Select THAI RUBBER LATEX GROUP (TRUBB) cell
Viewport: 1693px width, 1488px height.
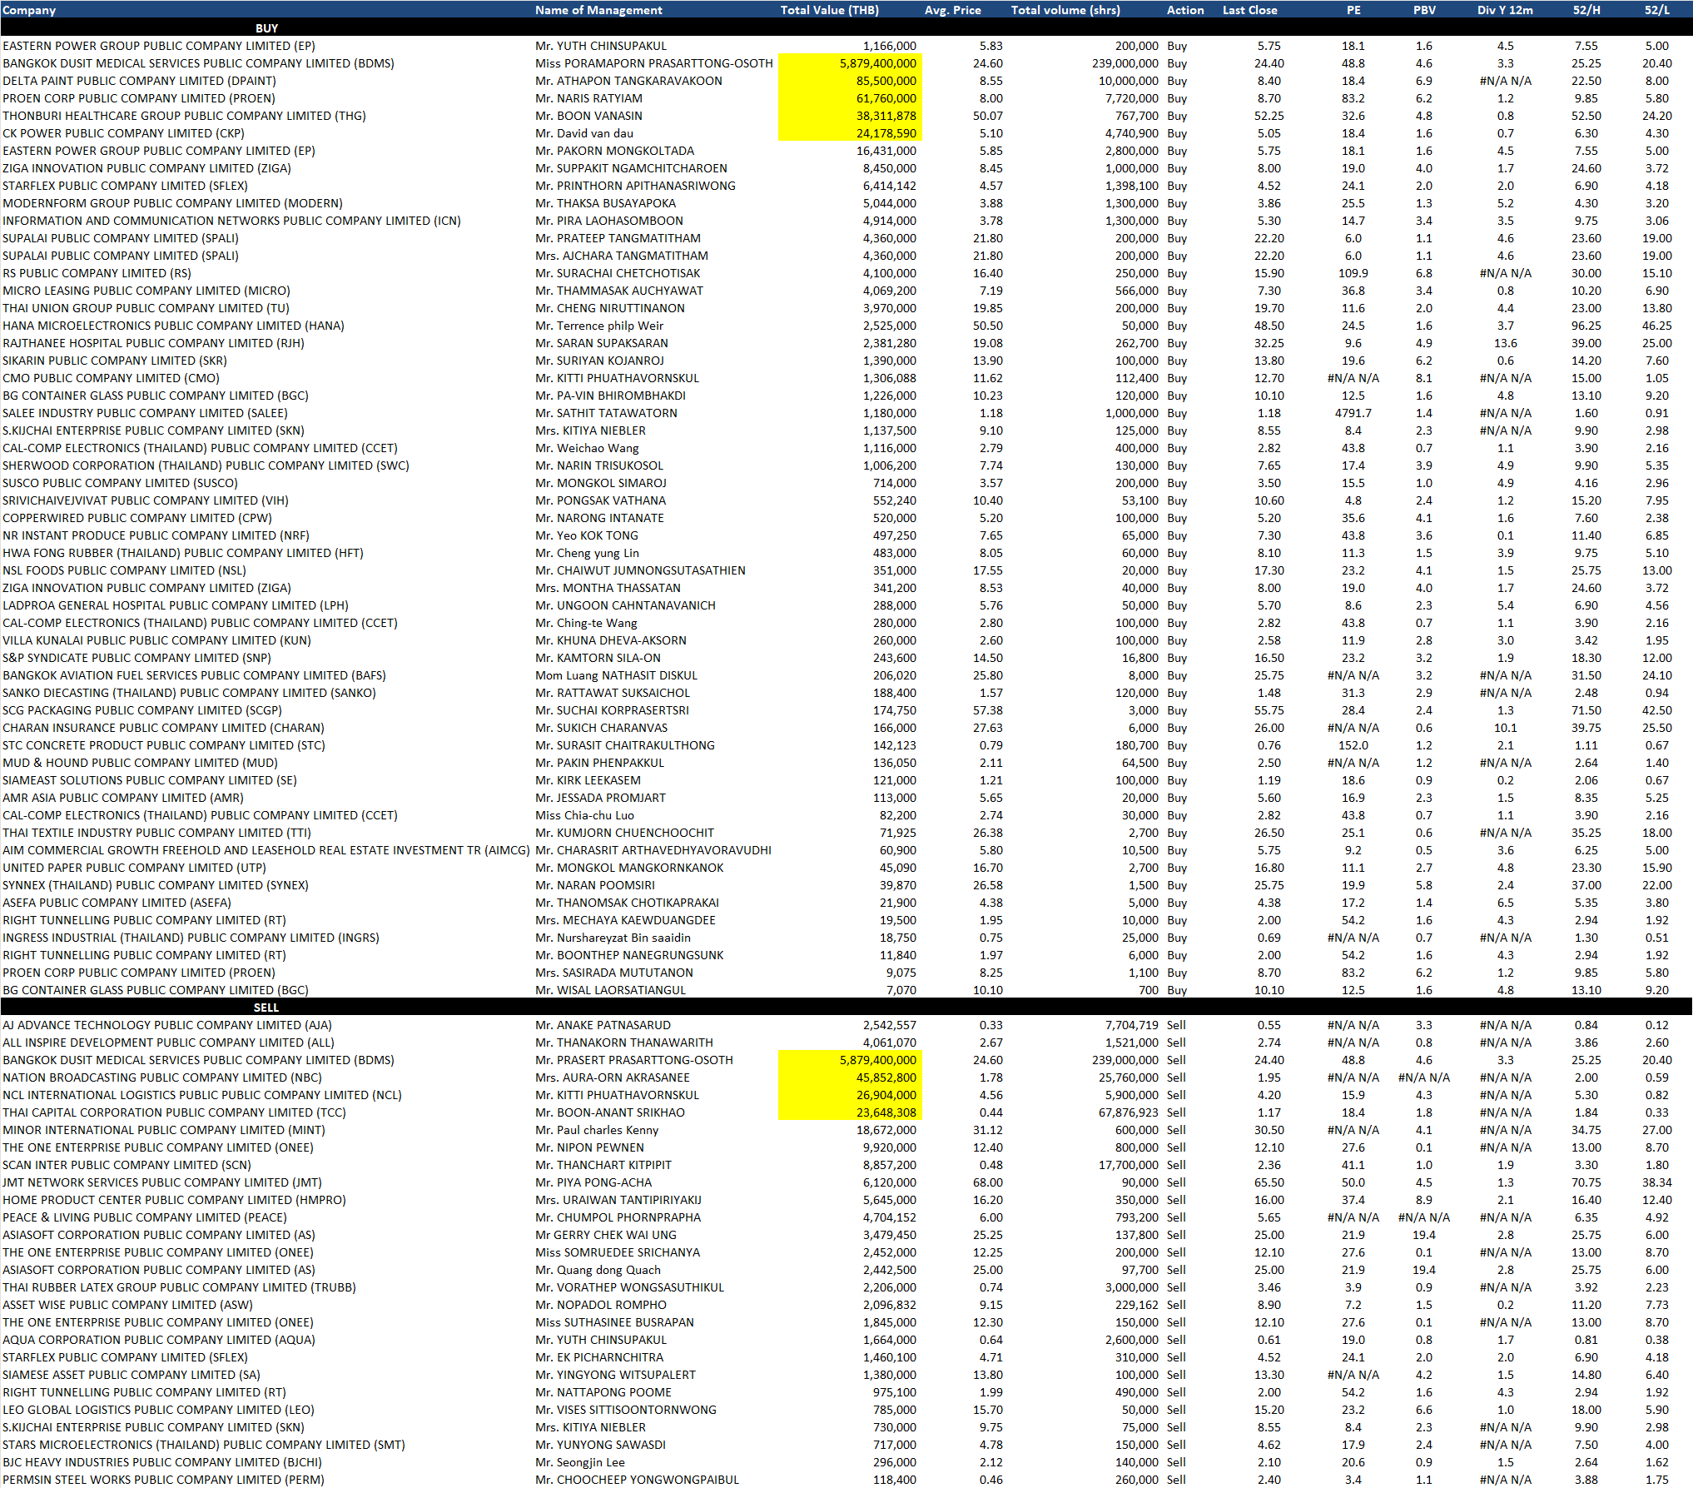[179, 1287]
